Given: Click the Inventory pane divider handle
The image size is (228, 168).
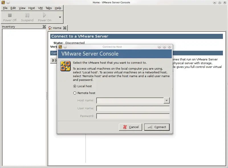Looking at the screenshot, I should (x=47, y=96).
